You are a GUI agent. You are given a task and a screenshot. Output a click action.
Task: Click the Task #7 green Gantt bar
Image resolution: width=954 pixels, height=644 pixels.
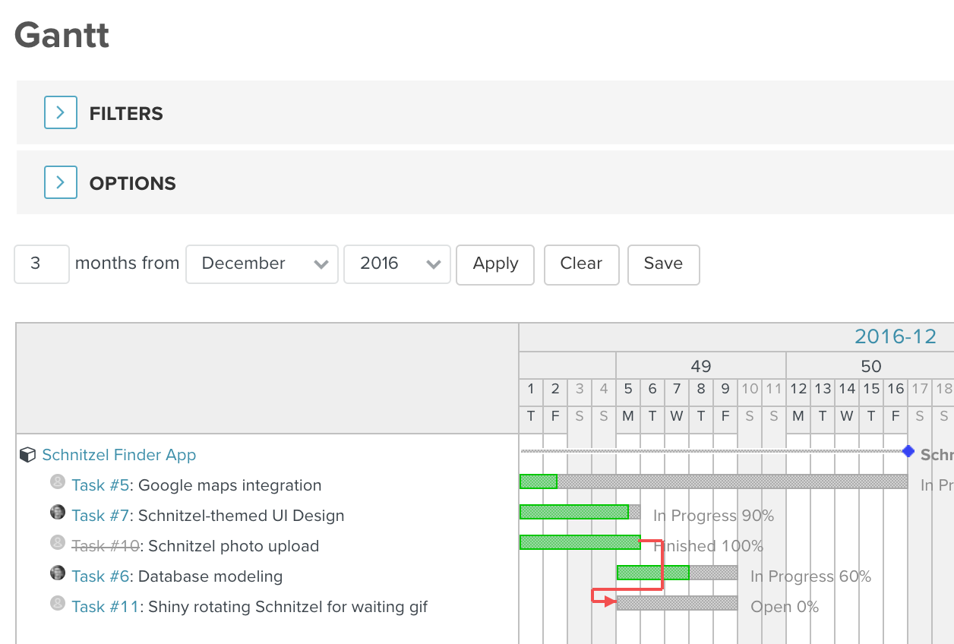(574, 512)
